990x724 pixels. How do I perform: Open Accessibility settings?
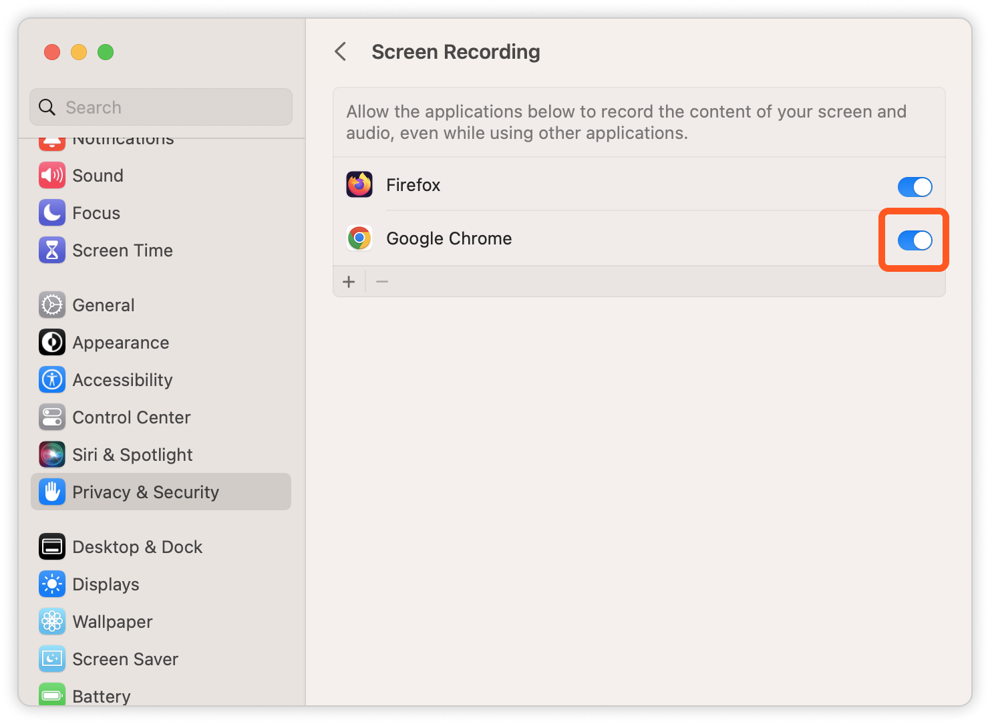(161, 380)
